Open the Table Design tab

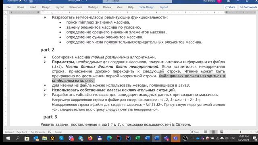tap(147, 7)
